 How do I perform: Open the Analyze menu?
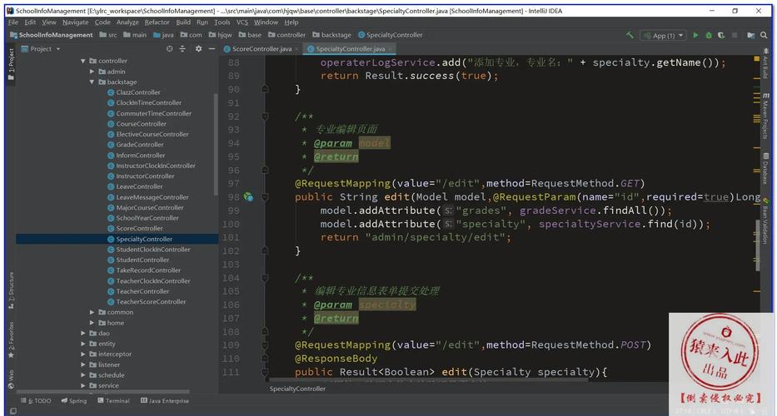click(127, 22)
